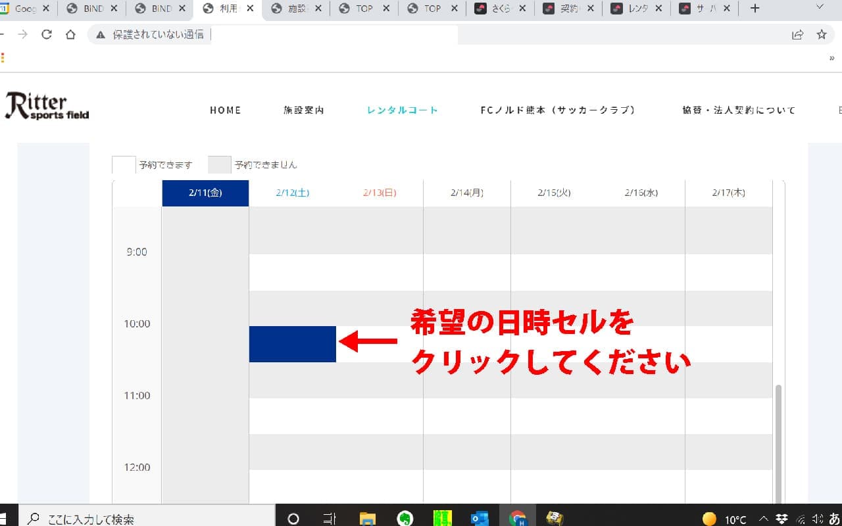The width and height of the screenshot is (842, 526).
Task: Open Task View in the taskbar
Action: click(330, 519)
